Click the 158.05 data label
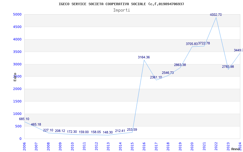Screen dimensions: 243x152 click(x=96, y=132)
